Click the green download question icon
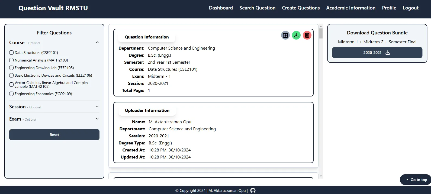431x194 pixels. pyautogui.click(x=296, y=35)
